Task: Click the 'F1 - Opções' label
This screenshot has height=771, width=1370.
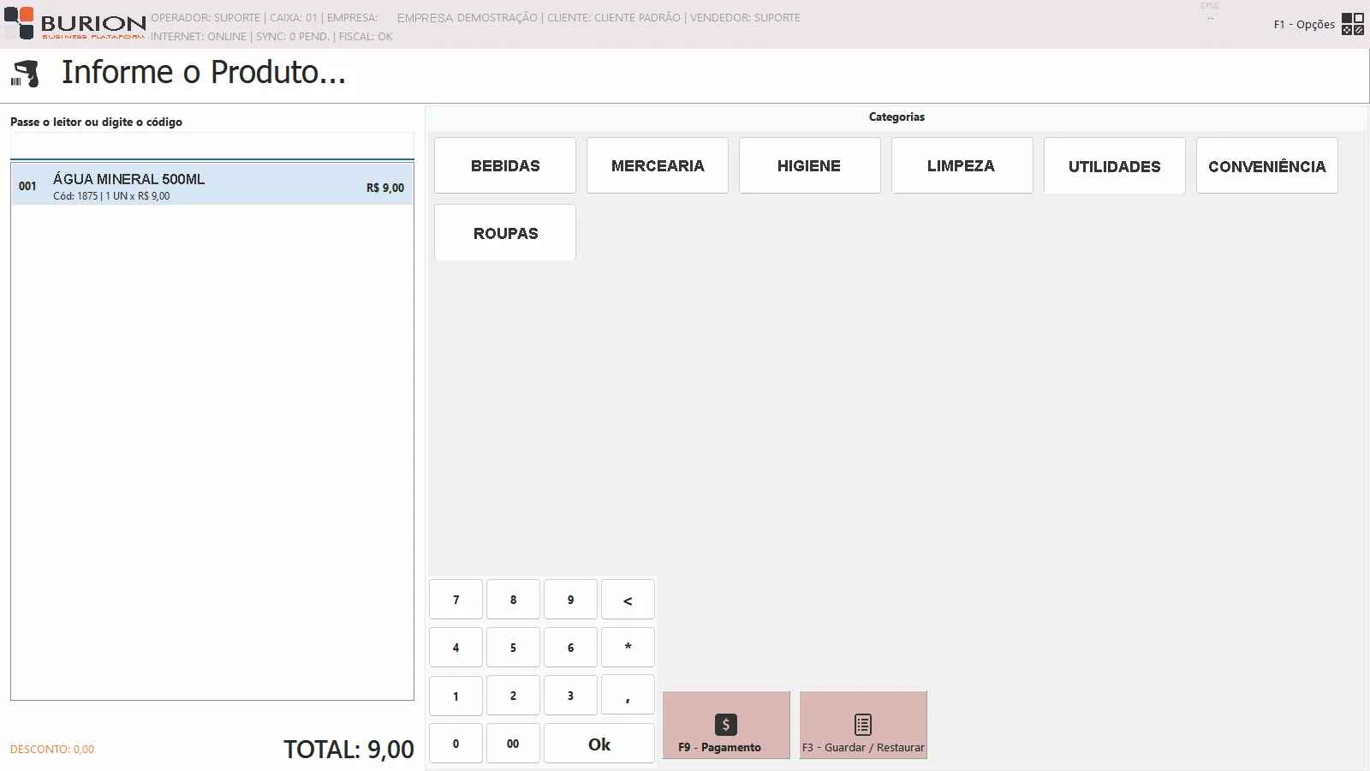Action: tap(1304, 25)
